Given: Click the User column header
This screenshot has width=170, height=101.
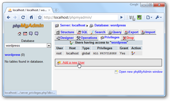Looking at the screenshot, I should (59, 48).
